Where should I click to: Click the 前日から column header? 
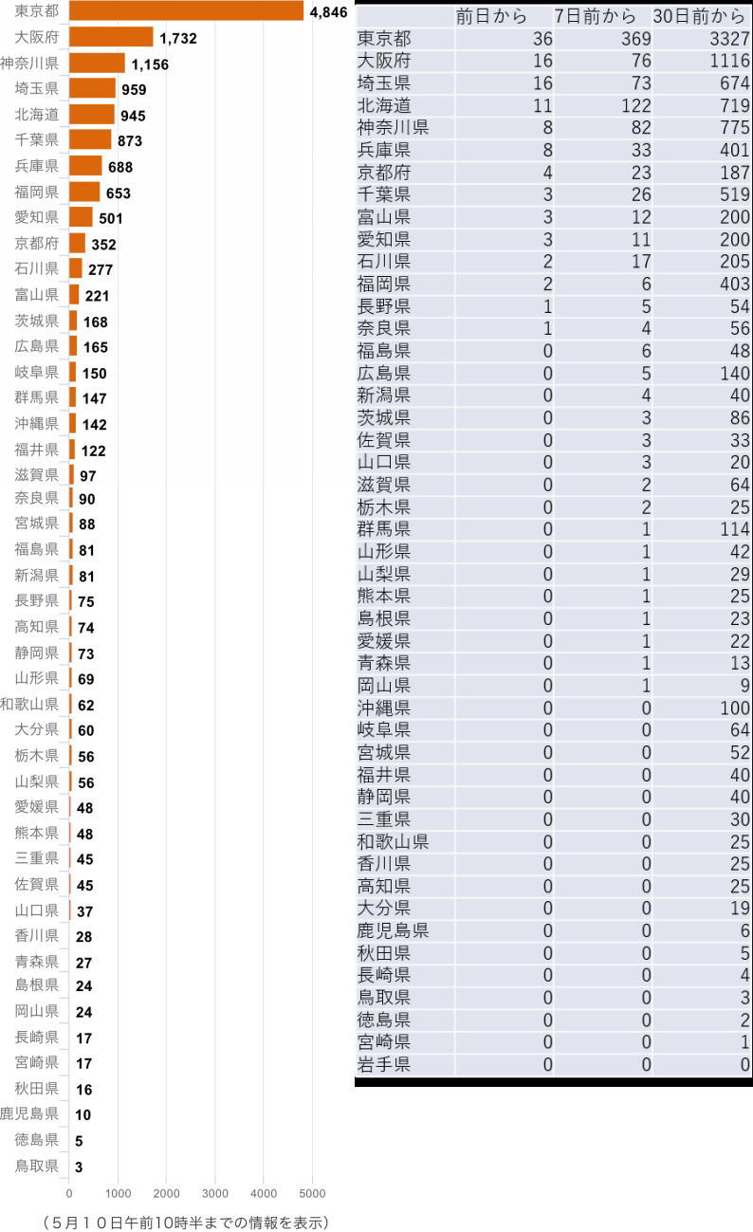coord(491,17)
